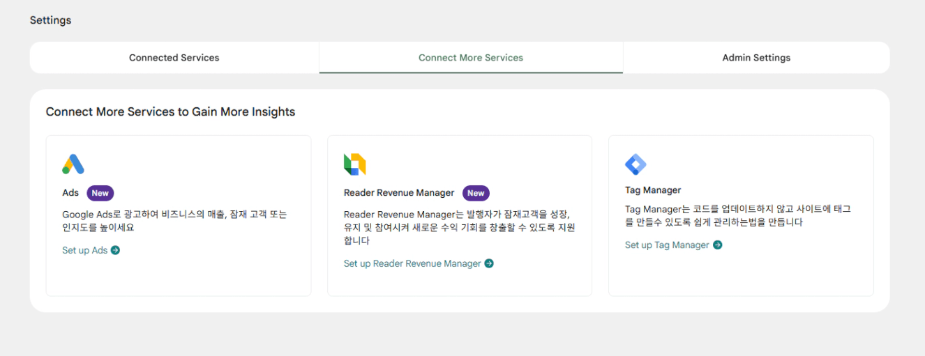Click the Google Ads logo icon
This screenshot has height=356, width=925.
click(73, 164)
